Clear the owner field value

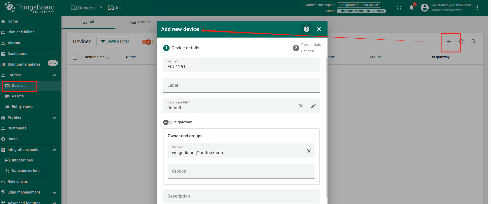(x=309, y=151)
